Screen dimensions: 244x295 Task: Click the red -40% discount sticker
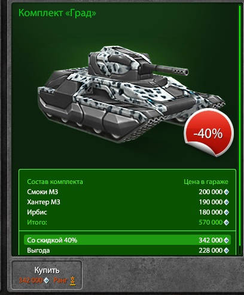[209, 132]
